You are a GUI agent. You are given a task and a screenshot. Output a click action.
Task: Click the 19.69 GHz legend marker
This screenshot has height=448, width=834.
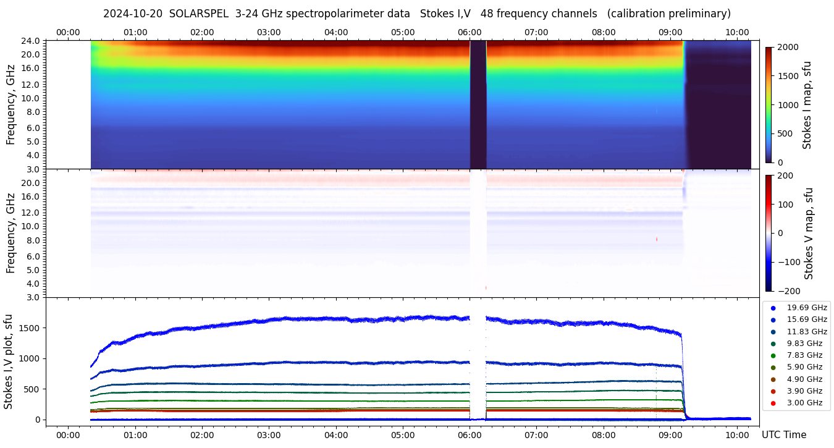tap(773, 308)
